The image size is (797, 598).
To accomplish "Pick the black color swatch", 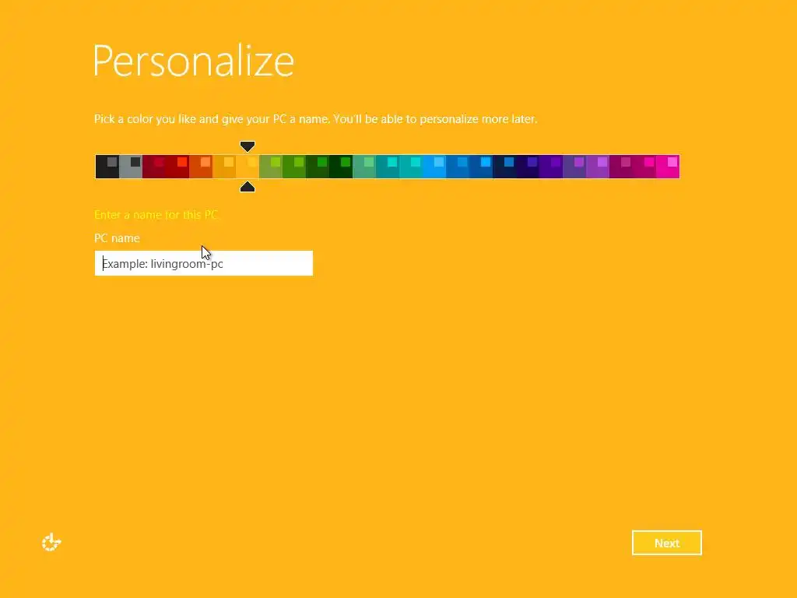I will 107,167.
